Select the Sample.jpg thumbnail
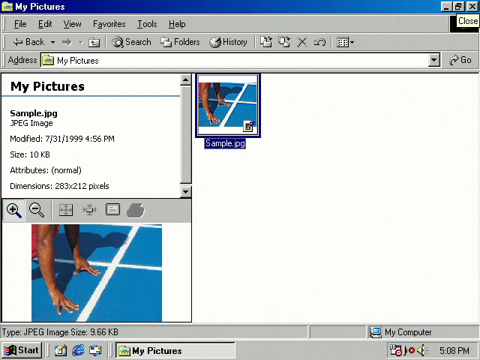Screen dimensions: 480x360 [228, 105]
